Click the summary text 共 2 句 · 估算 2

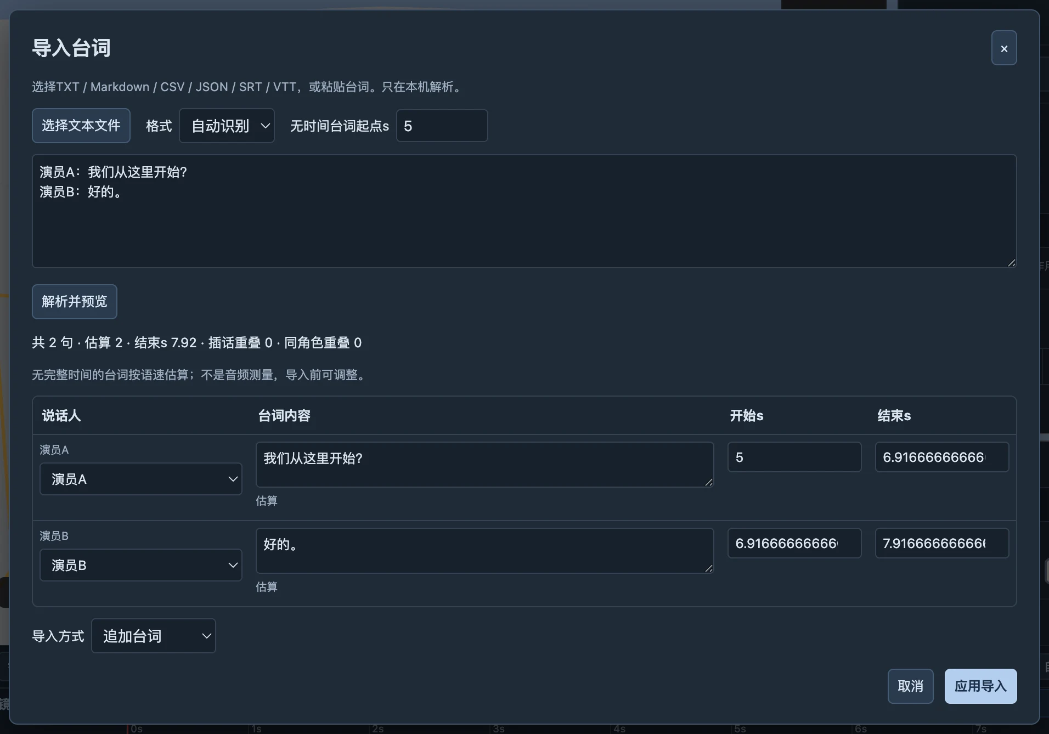(77, 343)
